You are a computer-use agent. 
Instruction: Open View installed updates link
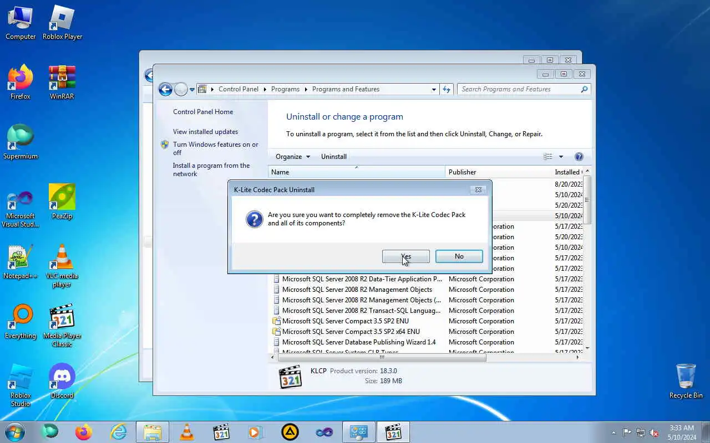pyautogui.click(x=205, y=132)
